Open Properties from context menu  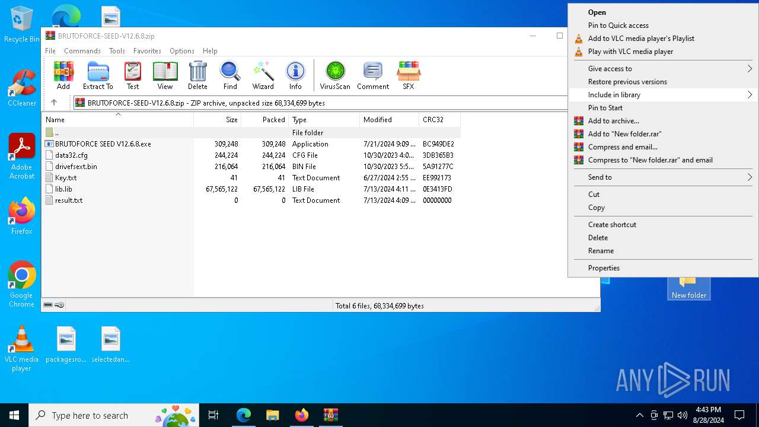[x=663, y=268]
